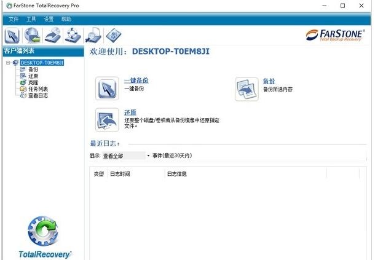375x260 pixels.
Task: Click the diamond-shaped disk toolbar icon
Action: (x=114, y=36)
